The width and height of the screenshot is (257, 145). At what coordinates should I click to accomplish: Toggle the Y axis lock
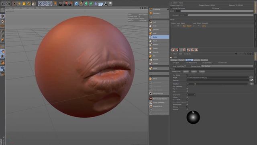tap(45, 4)
